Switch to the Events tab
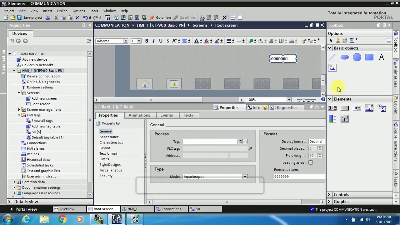This screenshot has height=225, width=400. (x=167, y=115)
